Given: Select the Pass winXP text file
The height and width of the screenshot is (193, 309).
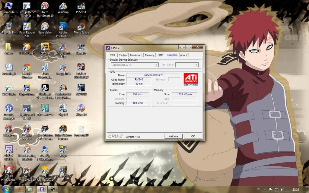Looking at the screenshot, I should pyautogui.click(x=81, y=131).
